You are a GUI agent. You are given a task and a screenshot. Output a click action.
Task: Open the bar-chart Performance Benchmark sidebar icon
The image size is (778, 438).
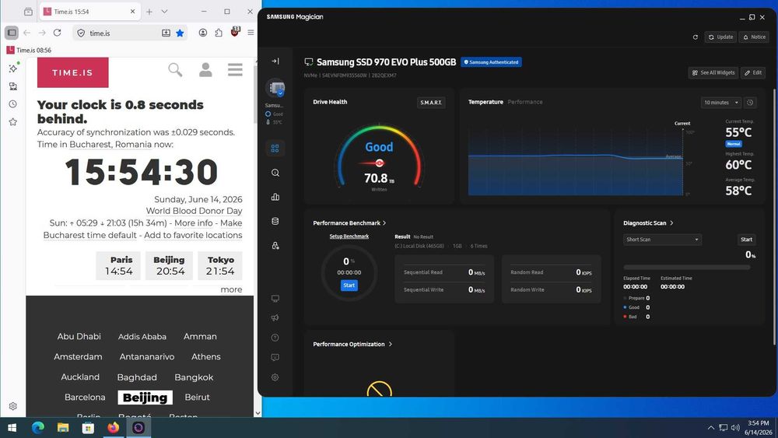click(275, 197)
